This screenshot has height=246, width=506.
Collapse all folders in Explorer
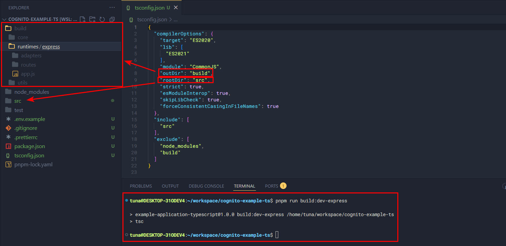[112, 19]
